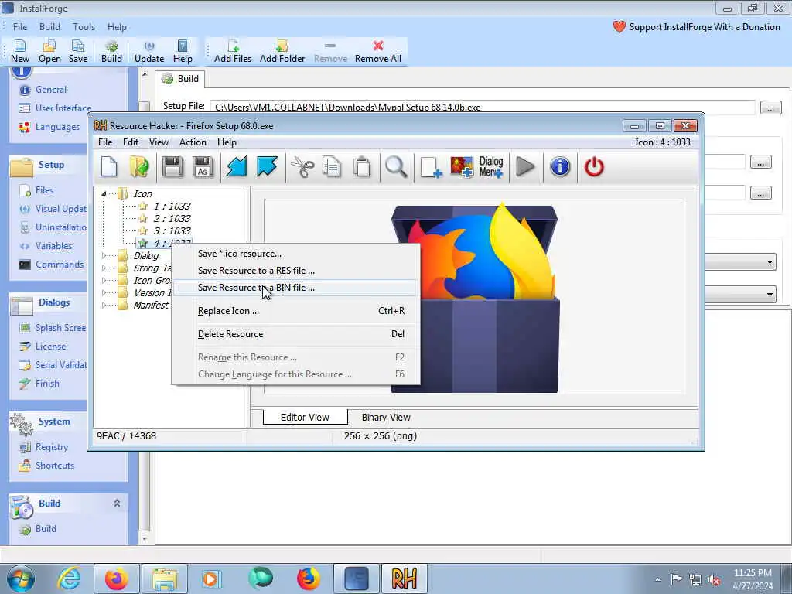Choose Replace Icon from the context menu

295,311
